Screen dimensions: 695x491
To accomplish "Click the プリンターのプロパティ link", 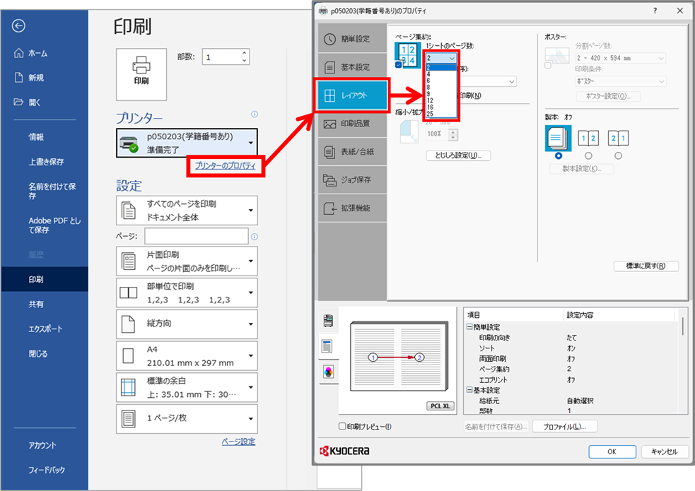I will click(226, 166).
